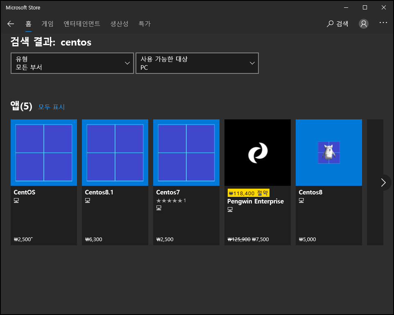Expand the 사용 가능한 대상 PC dropdown
The width and height of the screenshot is (394, 315).
point(197,63)
